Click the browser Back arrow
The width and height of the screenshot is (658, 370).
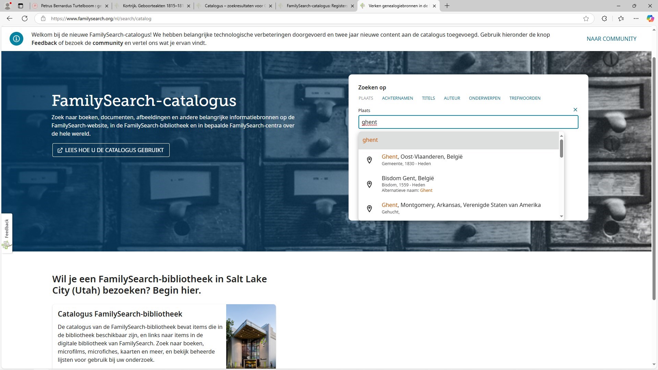click(x=10, y=18)
